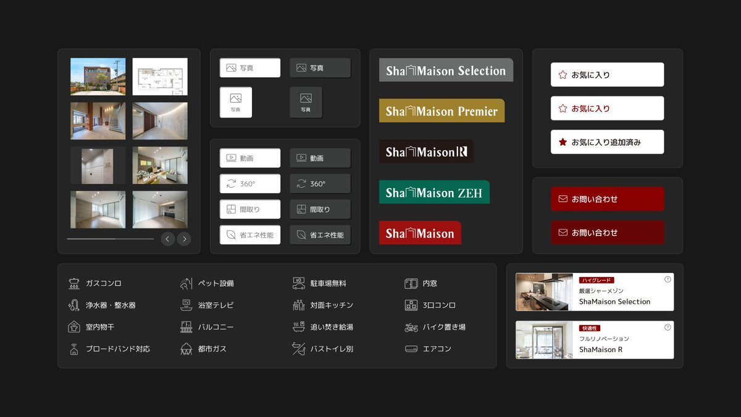The height and width of the screenshot is (417, 741).
Task: Toggle the black-text お気に入り favorite button
Action: (607, 75)
